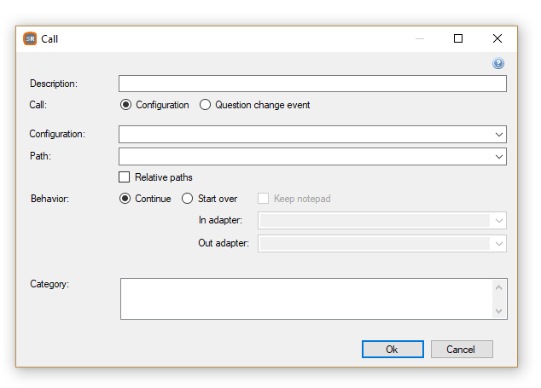Enable the Relative paths checkbox
The height and width of the screenshot is (388, 541).
pyautogui.click(x=125, y=177)
